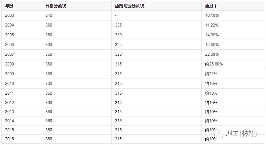Select the 15.00% pass rate cell
This screenshot has height=145, width=266.
[x=212, y=45]
